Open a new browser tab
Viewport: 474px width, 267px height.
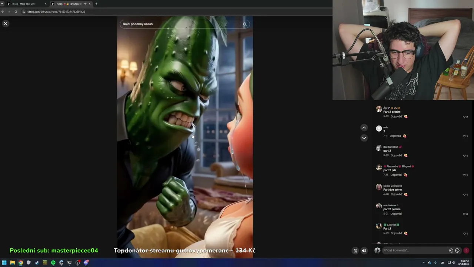(x=96, y=4)
